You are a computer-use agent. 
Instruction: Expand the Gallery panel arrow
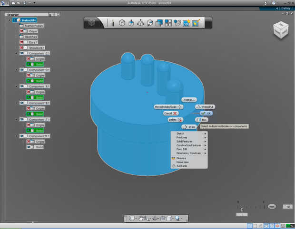[277, 9]
